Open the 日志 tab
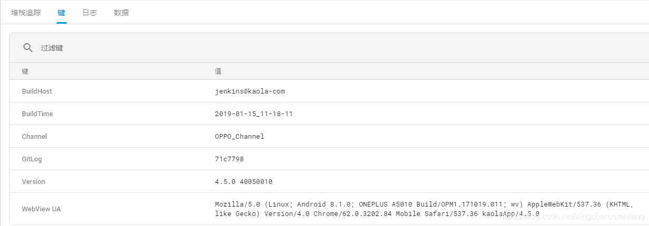This screenshot has width=649, height=226. 90,13
